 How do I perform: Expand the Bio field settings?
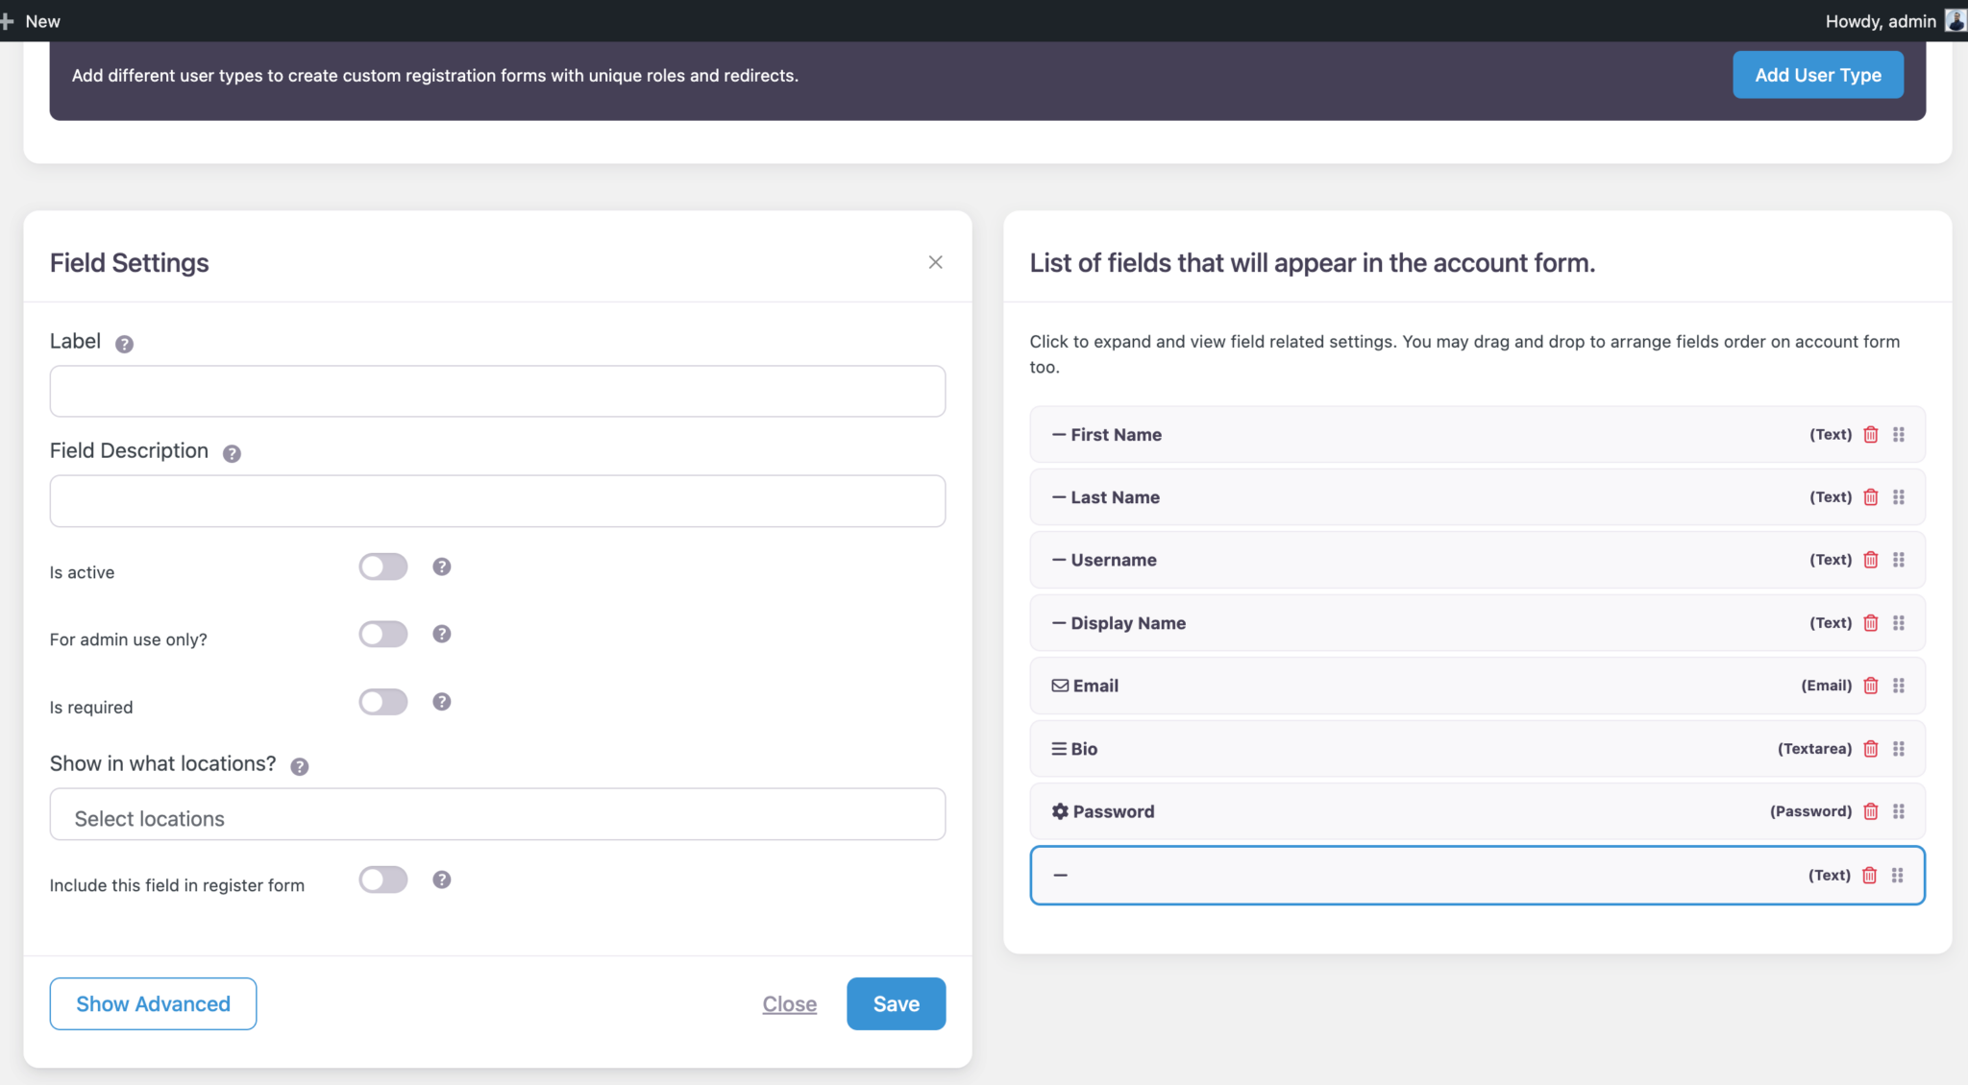1477,749
